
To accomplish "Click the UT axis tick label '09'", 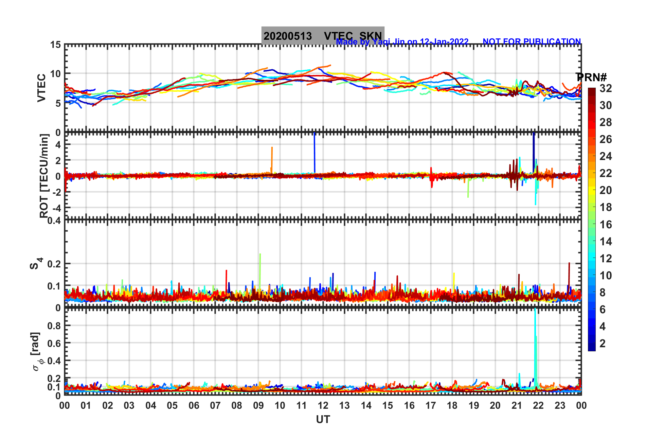I will (258, 405).
